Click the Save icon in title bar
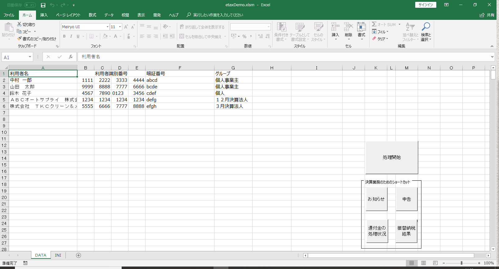This screenshot has width=499, height=269. (x=43, y=5)
